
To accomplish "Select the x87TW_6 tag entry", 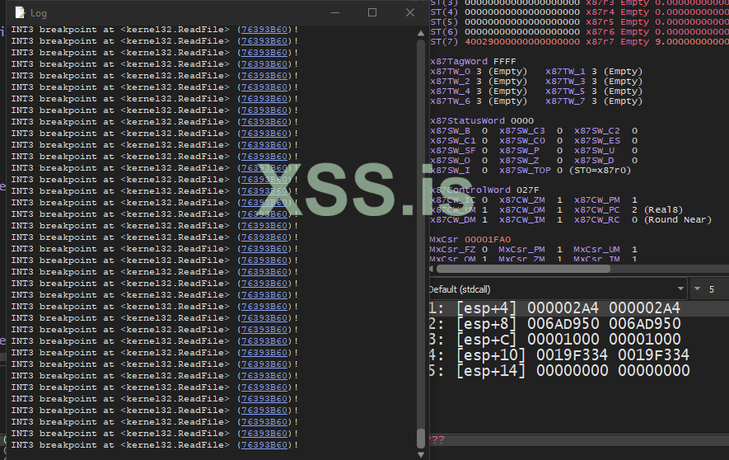I will tap(479, 101).
